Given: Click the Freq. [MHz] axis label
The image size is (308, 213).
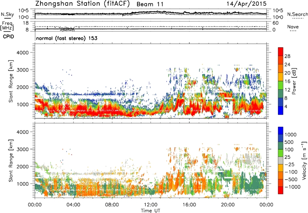Looking at the screenshot, I should (x=7, y=26).
